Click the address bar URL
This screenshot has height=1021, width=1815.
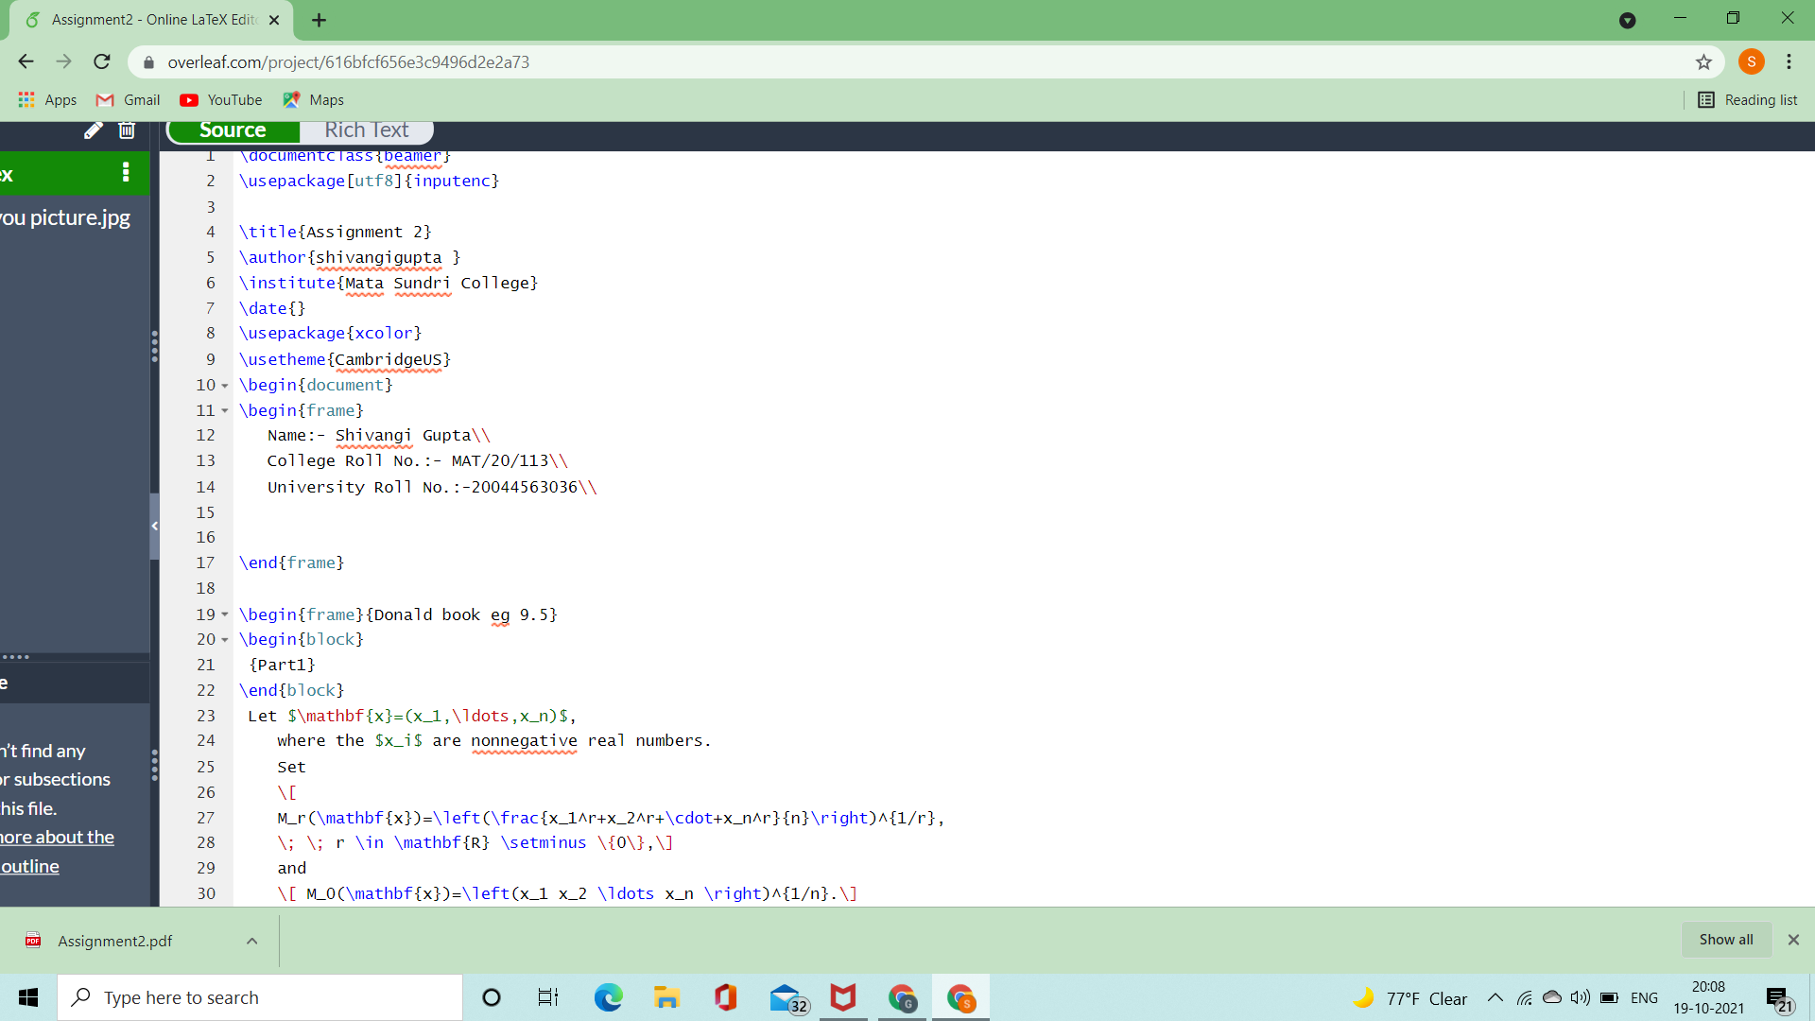tap(348, 62)
